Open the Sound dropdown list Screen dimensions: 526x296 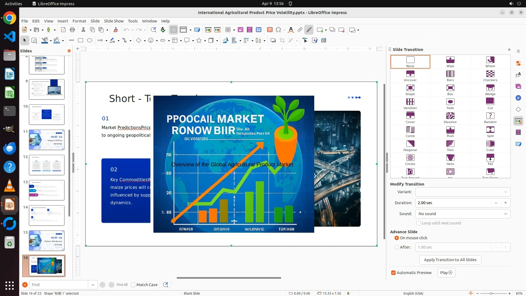click(x=463, y=214)
